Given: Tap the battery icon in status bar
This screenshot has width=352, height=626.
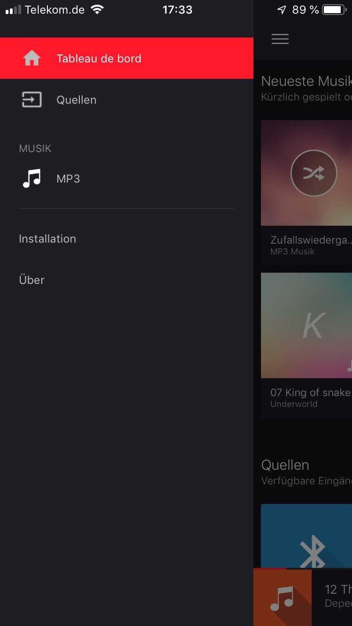Looking at the screenshot, I should click(x=334, y=9).
